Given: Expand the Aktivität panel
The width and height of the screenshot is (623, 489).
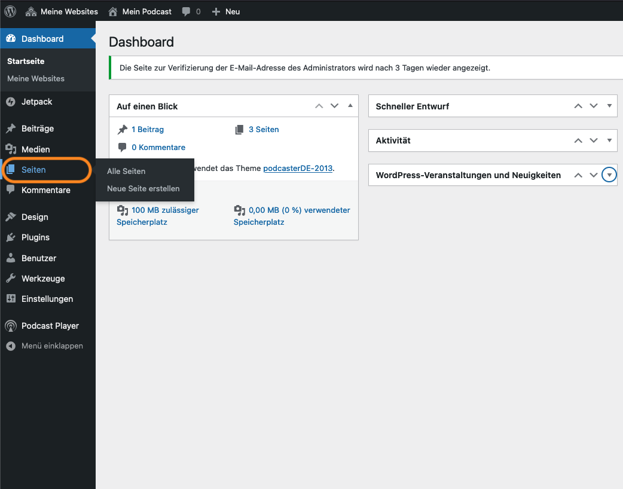Looking at the screenshot, I should pyautogui.click(x=609, y=140).
